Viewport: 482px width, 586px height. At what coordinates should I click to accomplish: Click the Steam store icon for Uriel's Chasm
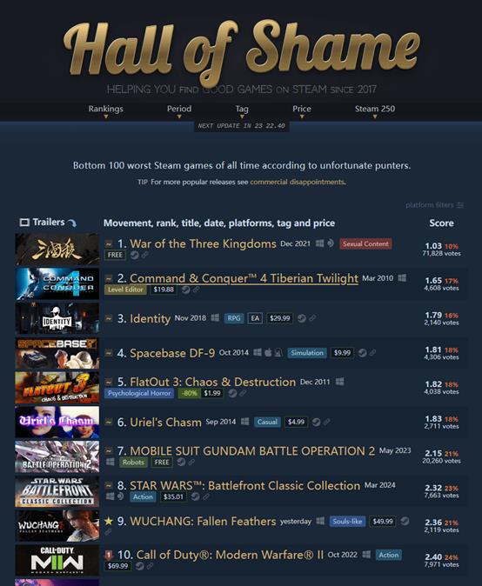click(x=317, y=422)
